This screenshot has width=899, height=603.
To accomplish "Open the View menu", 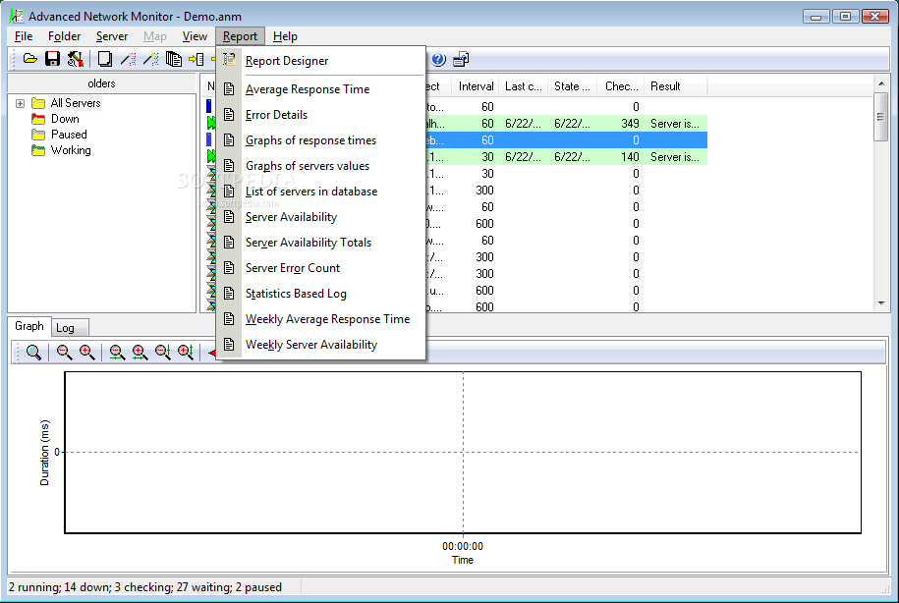I will click(195, 36).
